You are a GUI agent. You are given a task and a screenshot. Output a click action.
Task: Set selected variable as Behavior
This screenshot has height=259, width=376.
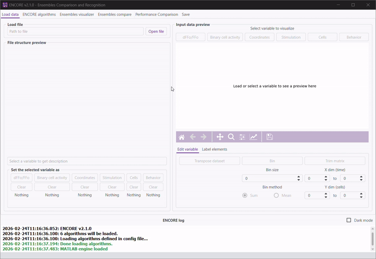(153, 178)
